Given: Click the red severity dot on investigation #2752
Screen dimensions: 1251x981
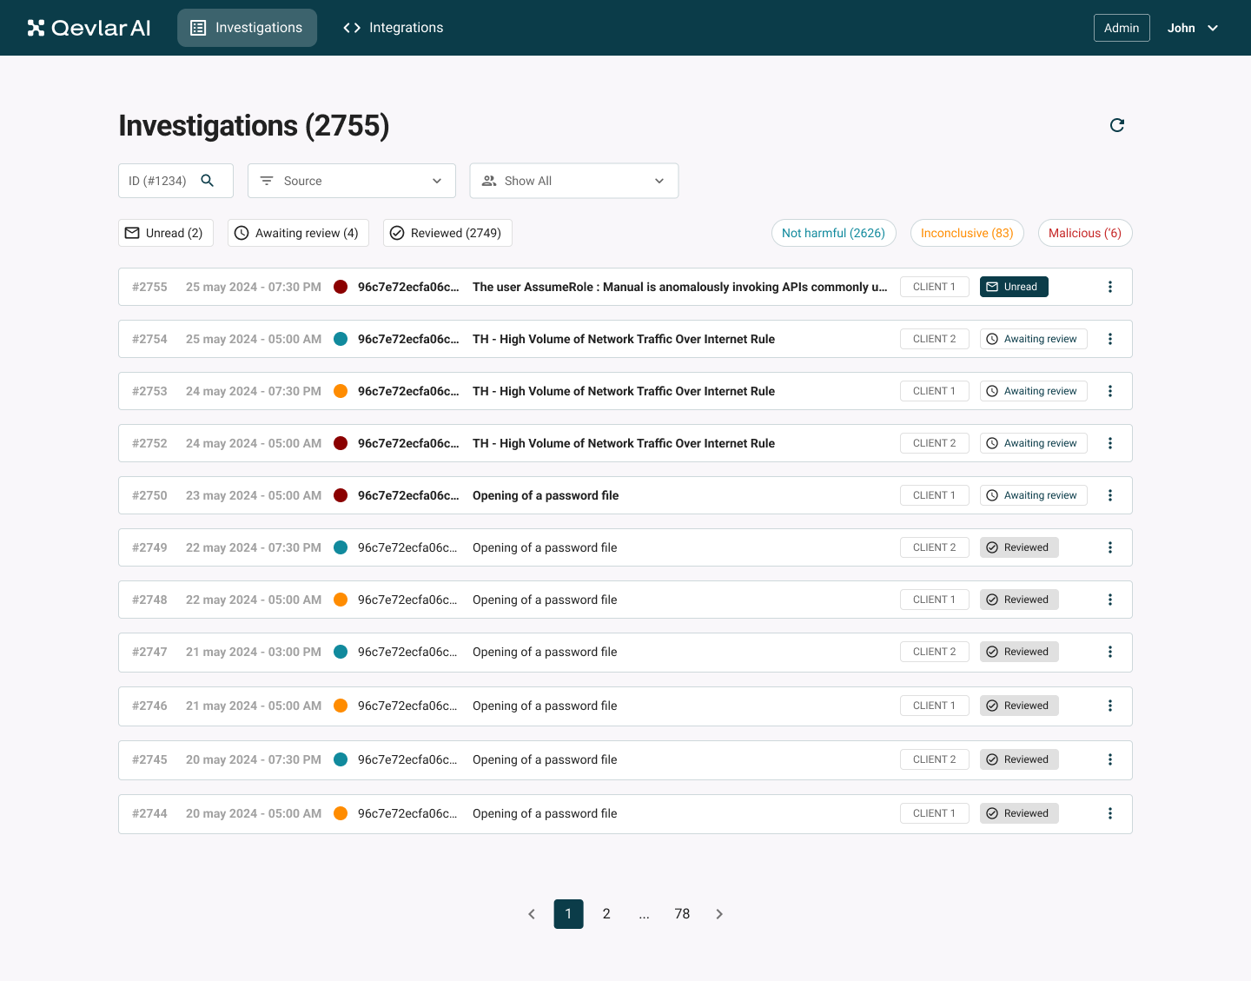Looking at the screenshot, I should (341, 443).
